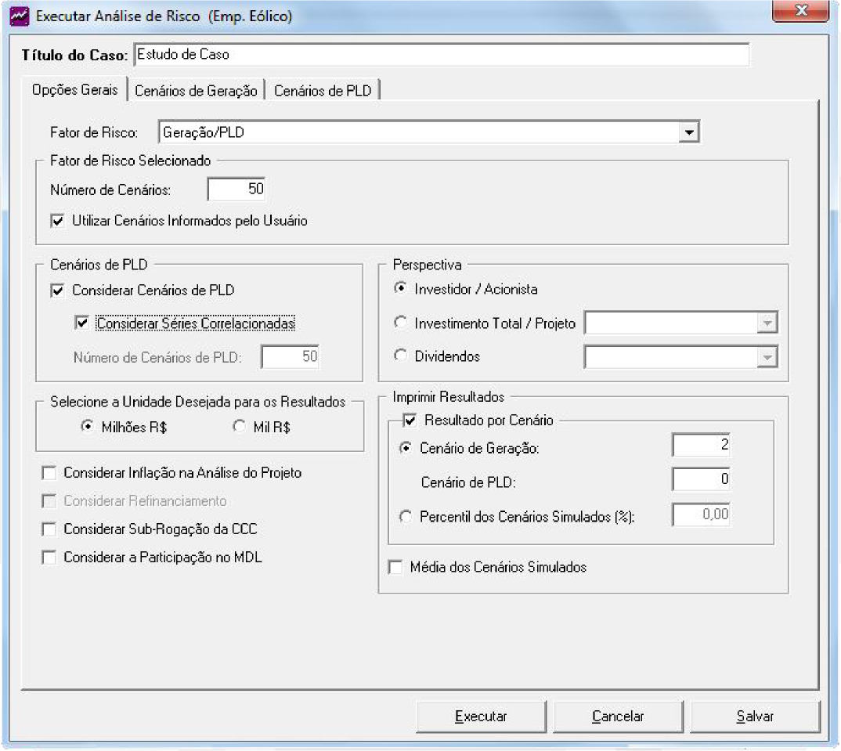Screen dimensions: 841x751
Task: Disable Considerar Séries Correlacionadas checkbox
Action: coord(82,322)
